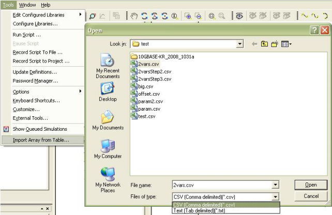Go to Desktop in places bar

pyautogui.click(x=108, y=92)
